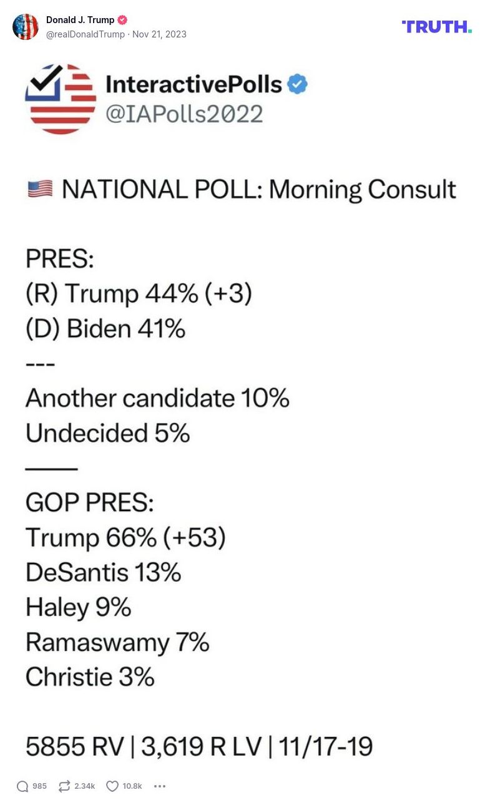Like the post with the heart icon
This screenshot has height=805, width=485.
coord(112,786)
